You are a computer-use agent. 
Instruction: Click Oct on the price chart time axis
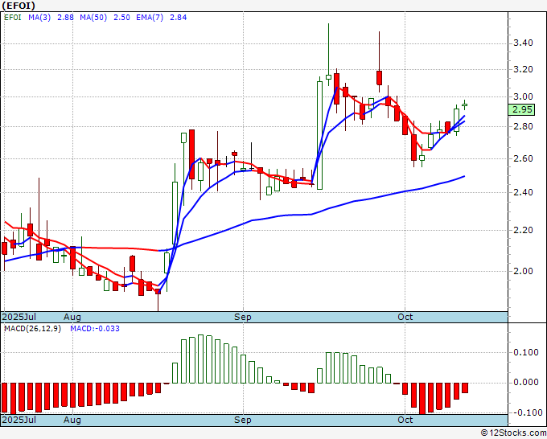pyautogui.click(x=405, y=317)
